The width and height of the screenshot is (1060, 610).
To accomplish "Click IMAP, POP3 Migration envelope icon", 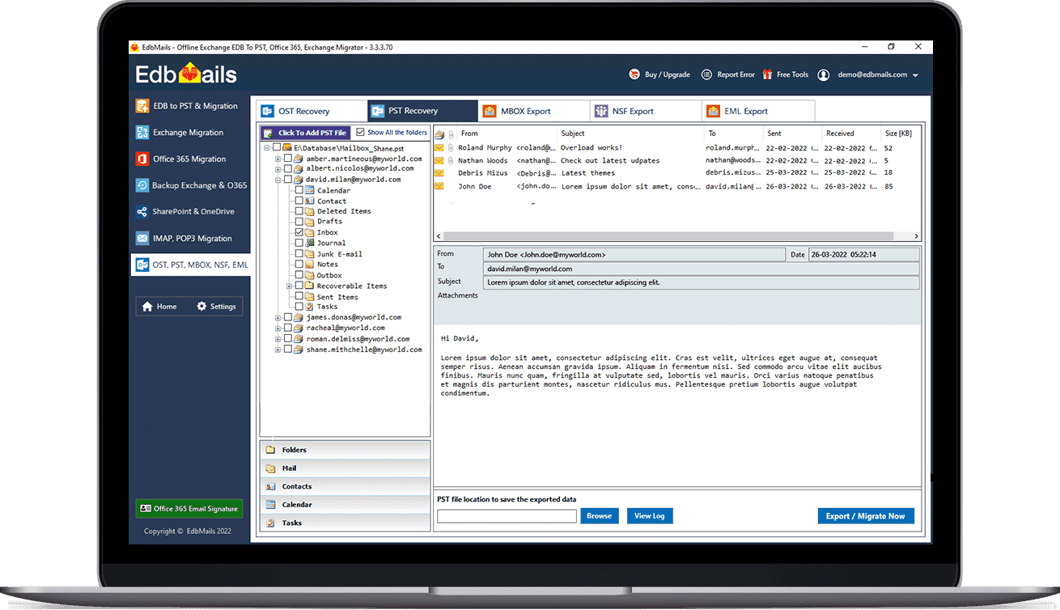I will point(142,239).
